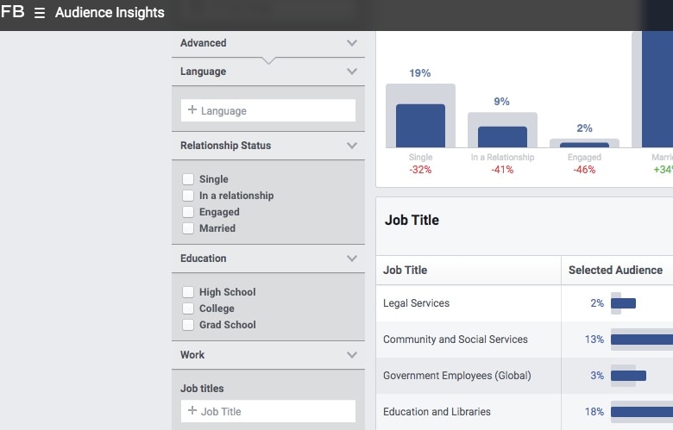Sort by Selected Audience column header
This screenshot has width=673, height=430.
pyautogui.click(x=615, y=271)
